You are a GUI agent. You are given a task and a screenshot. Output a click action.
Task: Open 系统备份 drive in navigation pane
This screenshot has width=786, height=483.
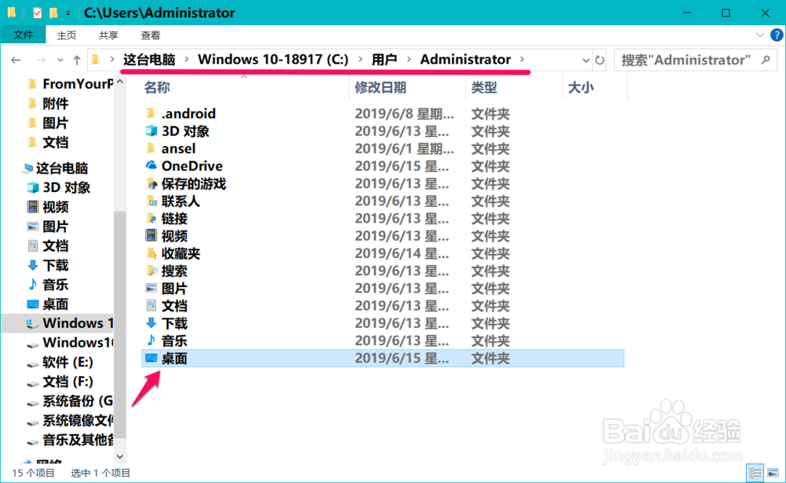[x=78, y=400]
